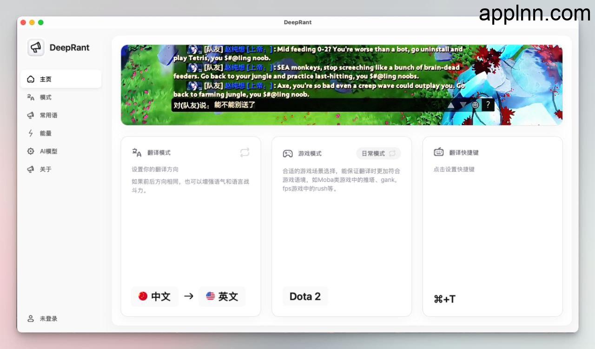Viewport: 595px width, 349px height.
Task: Click the megaphone icon beside 关于
Action: [x=31, y=169]
